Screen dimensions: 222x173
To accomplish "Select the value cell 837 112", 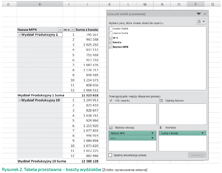I will [87, 50].
